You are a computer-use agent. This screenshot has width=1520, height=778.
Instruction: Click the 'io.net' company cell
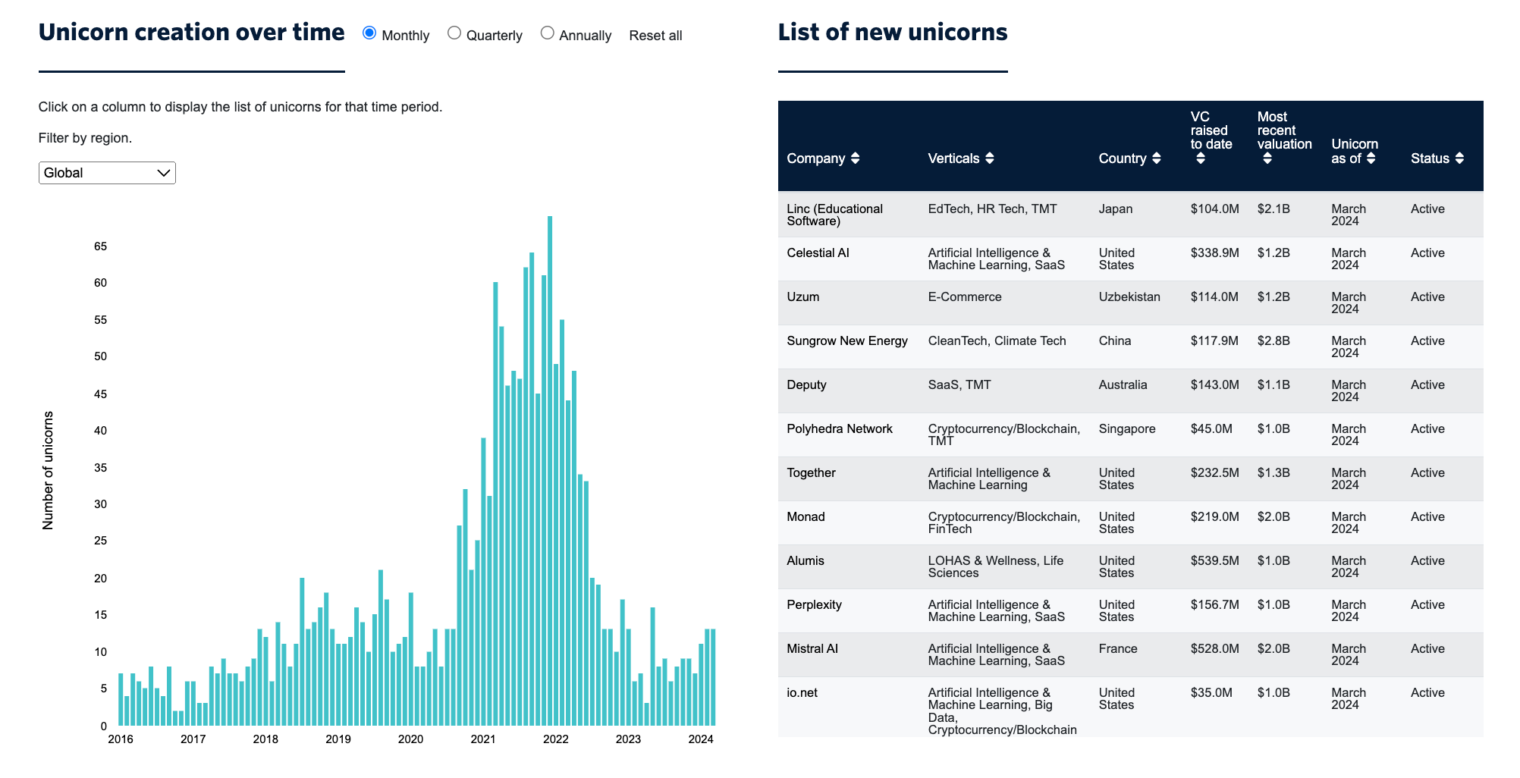pos(802,693)
